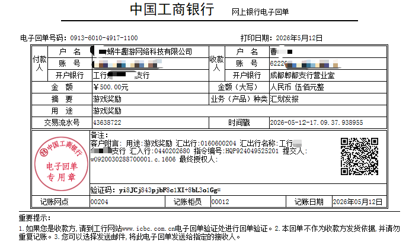Click the 电子回单号码: label
The width and height of the screenshot is (409, 252).
tap(43, 38)
